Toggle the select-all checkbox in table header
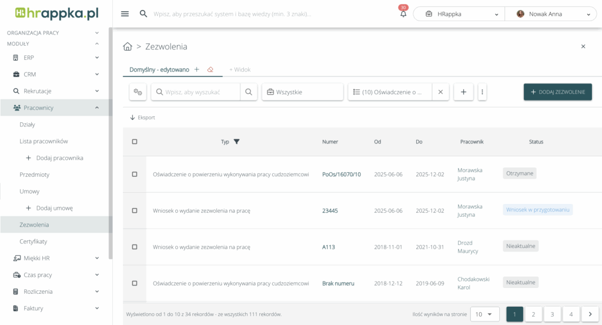The width and height of the screenshot is (602, 325). (x=135, y=142)
